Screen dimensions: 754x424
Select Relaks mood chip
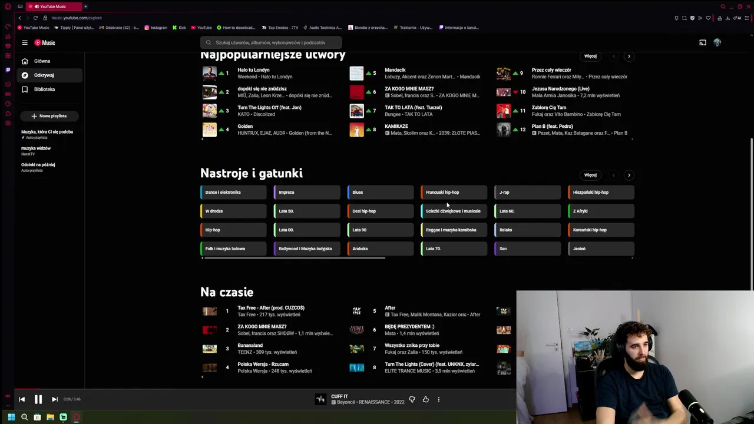pyautogui.click(x=528, y=230)
